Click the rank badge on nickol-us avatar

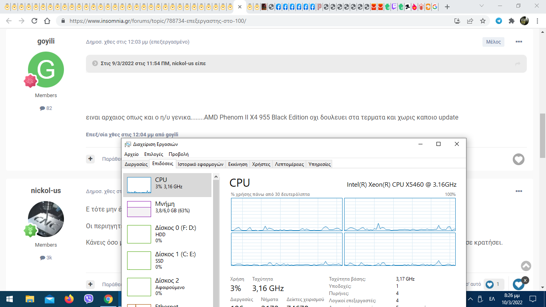point(30,230)
